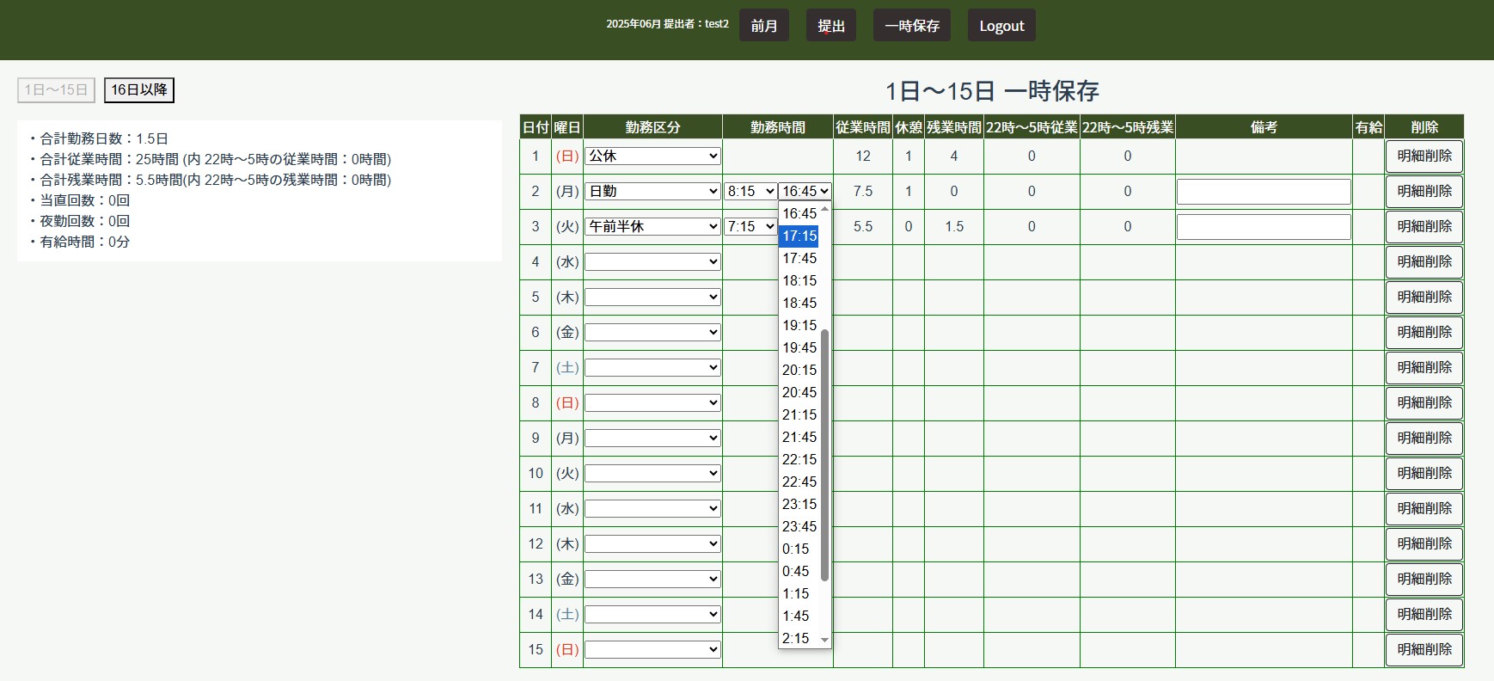Click the 備考 input field for day 2
Screen dimensions: 1494x681
pyautogui.click(x=1263, y=192)
